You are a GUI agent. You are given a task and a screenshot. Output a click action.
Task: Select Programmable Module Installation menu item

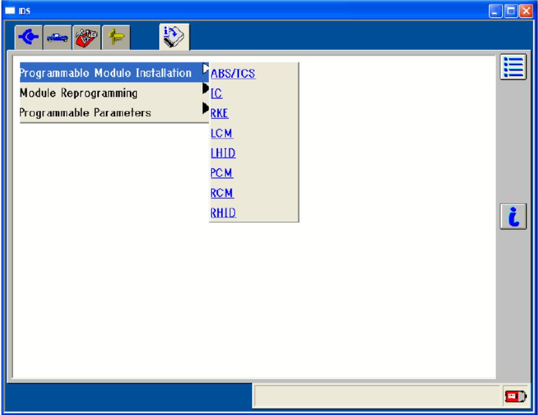tap(115, 72)
